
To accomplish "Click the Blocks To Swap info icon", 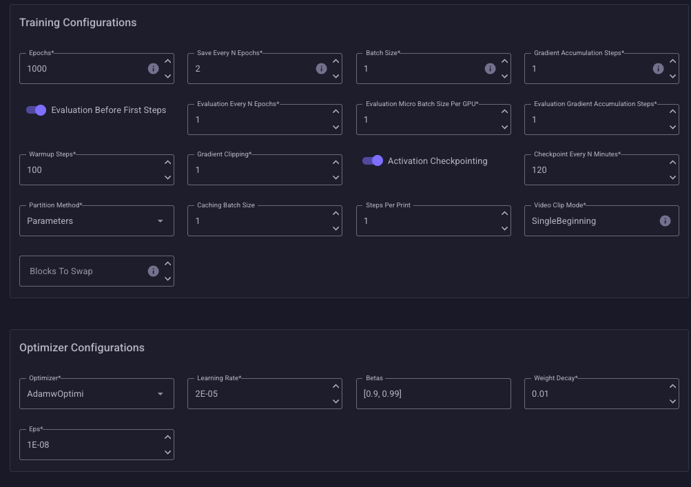I will click(153, 271).
